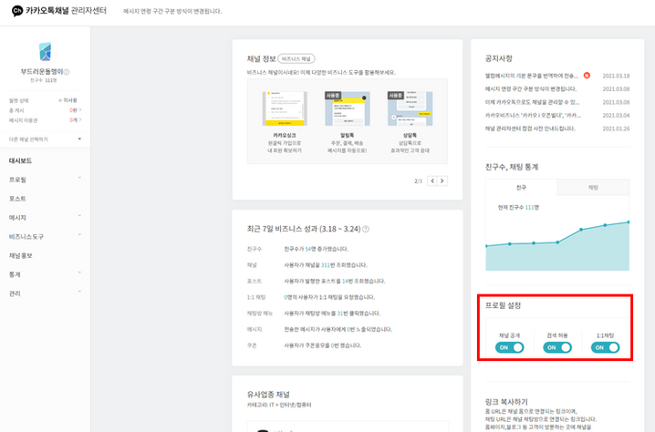The width and height of the screenshot is (655, 432).
Task: Open the 다른 채널 선택하기 dropdown
Action: [x=45, y=139]
